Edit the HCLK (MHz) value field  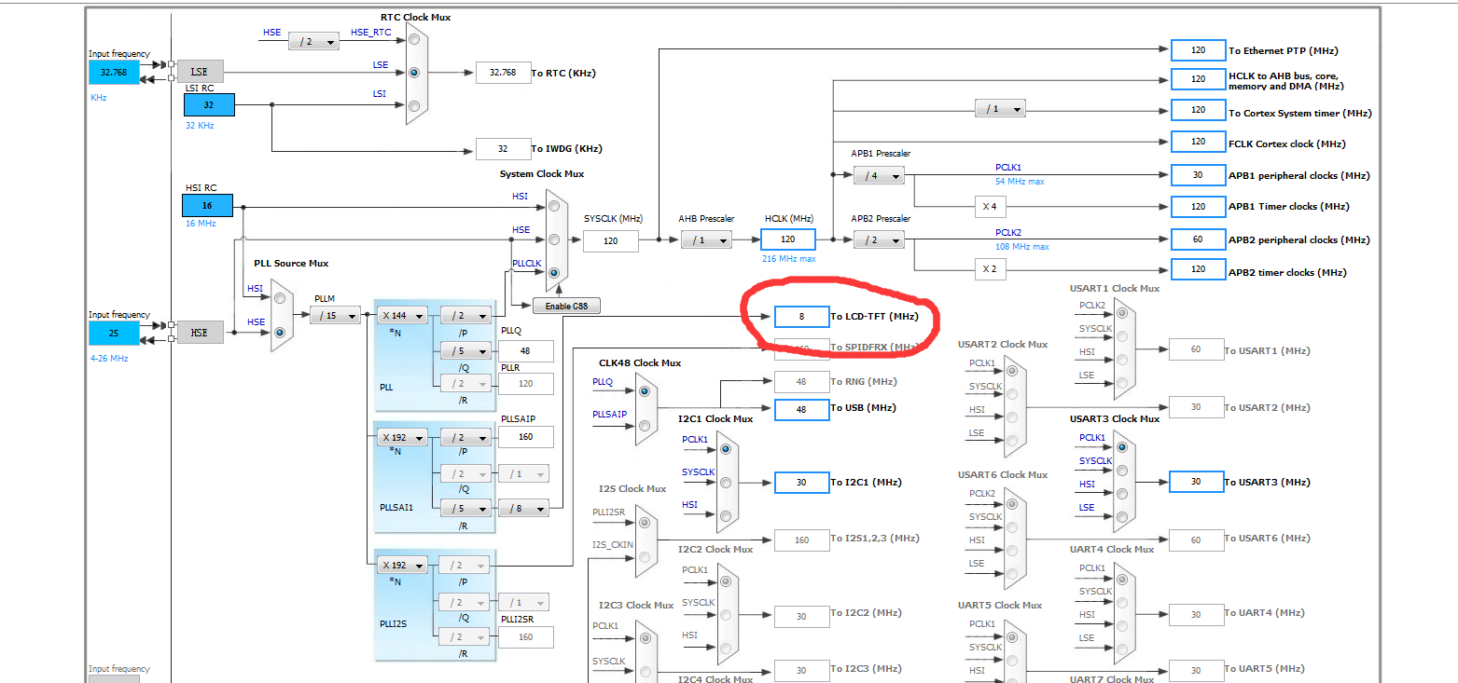pyautogui.click(x=788, y=239)
